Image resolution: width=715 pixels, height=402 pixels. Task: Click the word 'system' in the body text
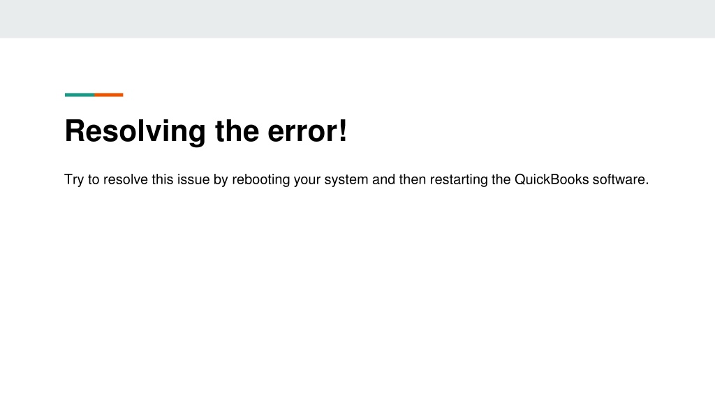[x=346, y=180]
